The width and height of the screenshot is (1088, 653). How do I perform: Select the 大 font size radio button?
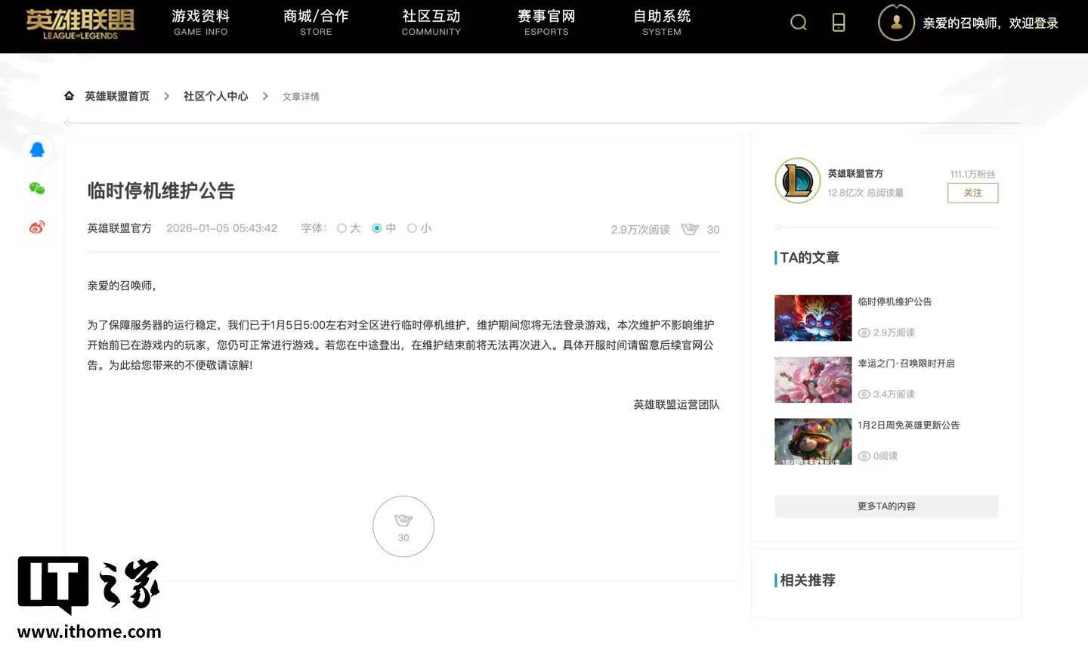342,227
